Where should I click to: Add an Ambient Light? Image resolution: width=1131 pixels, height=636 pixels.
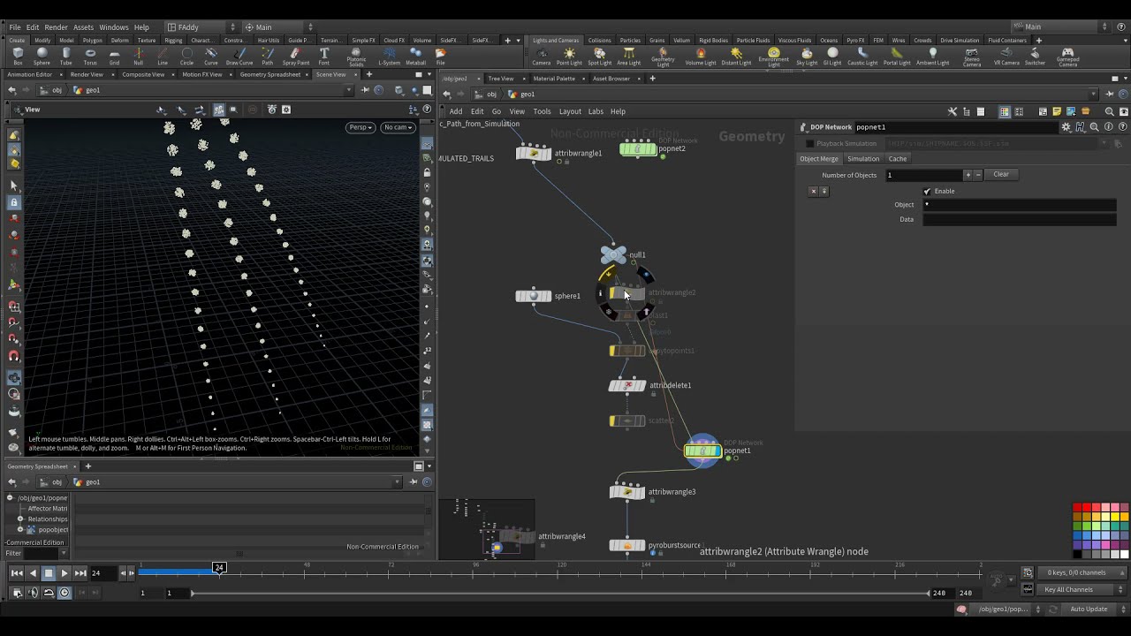point(932,57)
